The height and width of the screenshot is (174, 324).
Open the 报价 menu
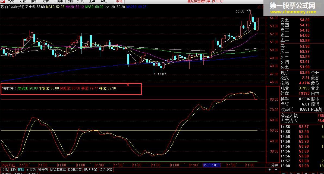34,1
